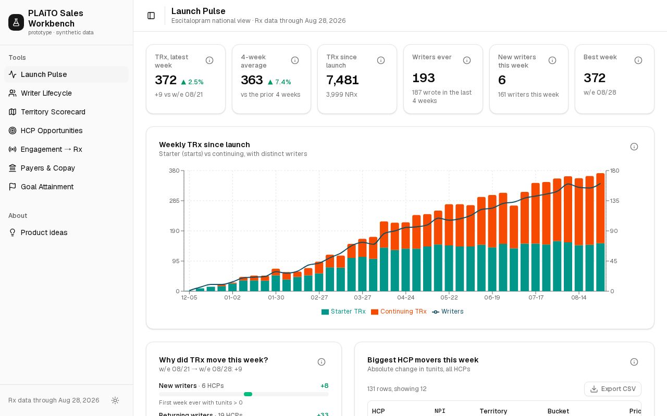The image size is (667, 416).
Task: Click "161 writers this week" text
Action: pos(528,95)
